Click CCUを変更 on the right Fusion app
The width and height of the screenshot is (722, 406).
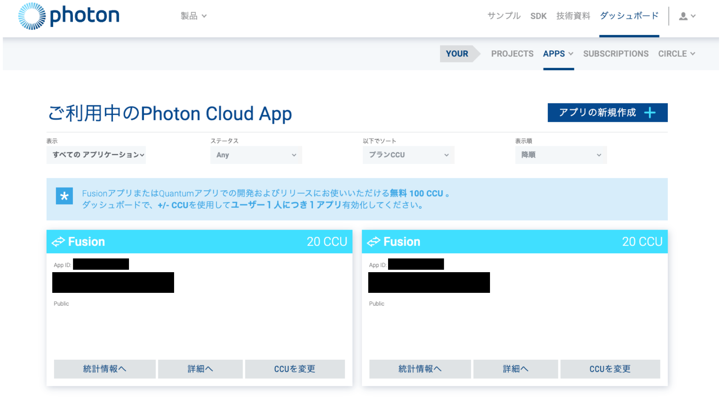point(610,369)
